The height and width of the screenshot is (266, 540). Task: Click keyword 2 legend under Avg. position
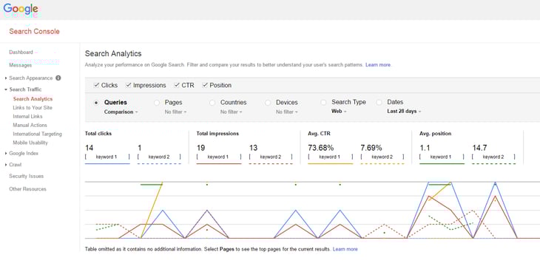point(493,157)
